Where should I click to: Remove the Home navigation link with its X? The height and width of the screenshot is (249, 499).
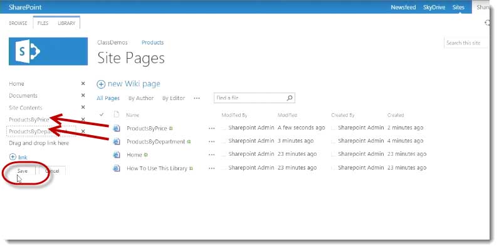[x=83, y=84]
